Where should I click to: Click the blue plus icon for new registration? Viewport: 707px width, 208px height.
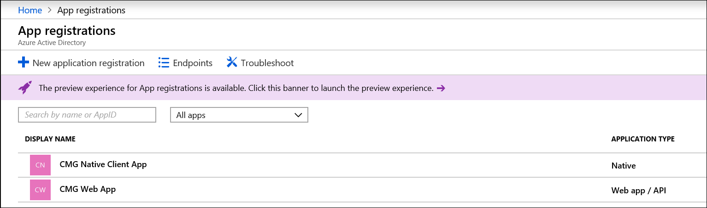[24, 62]
